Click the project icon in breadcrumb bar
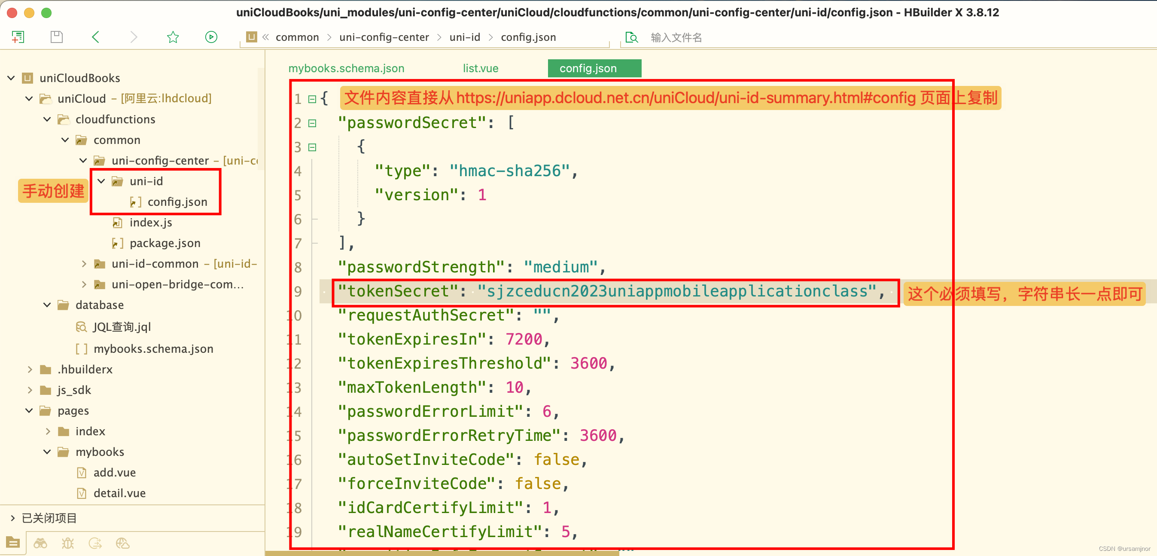This screenshot has width=1157, height=556. [x=252, y=37]
